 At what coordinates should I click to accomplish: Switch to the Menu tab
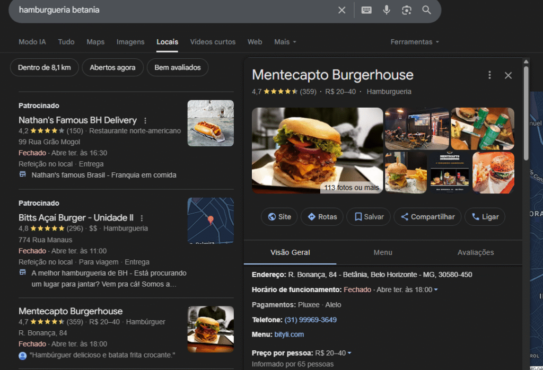383,252
